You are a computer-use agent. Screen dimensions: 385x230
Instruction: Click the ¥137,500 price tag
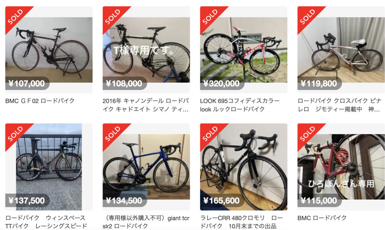pos(27,201)
